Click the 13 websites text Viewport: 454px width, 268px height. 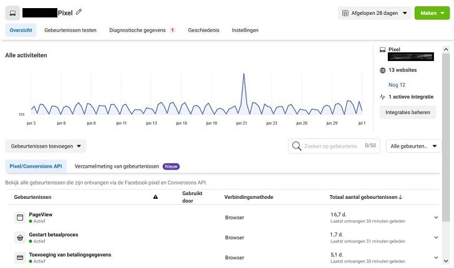tap(402, 70)
